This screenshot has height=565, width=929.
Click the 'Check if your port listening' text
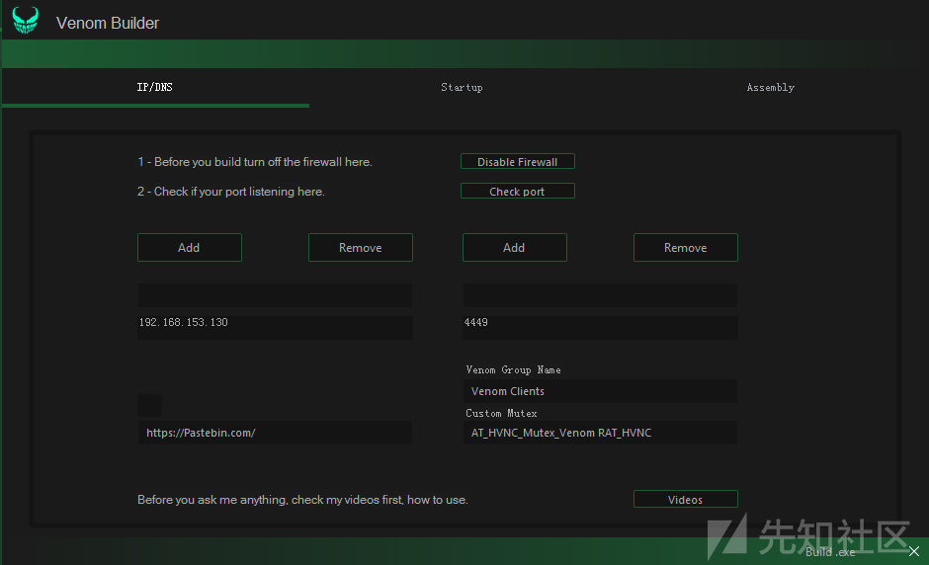[x=231, y=192]
